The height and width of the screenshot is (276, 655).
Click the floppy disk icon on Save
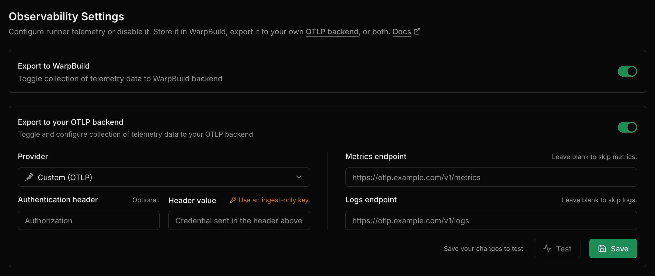click(602, 248)
